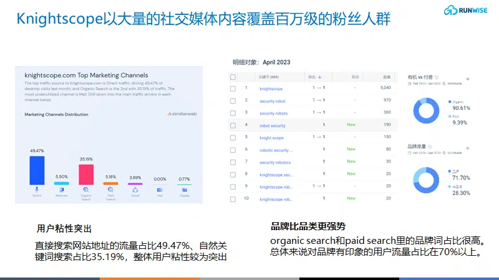Click plus icon on 有机 vs 付费 widget
Image resolution: width=499 pixels, height=280 pixels.
tap(467, 79)
